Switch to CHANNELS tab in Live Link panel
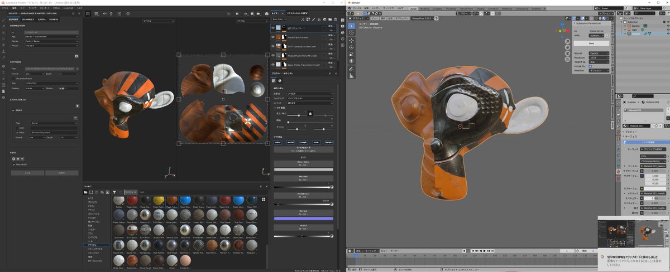 (28, 19)
